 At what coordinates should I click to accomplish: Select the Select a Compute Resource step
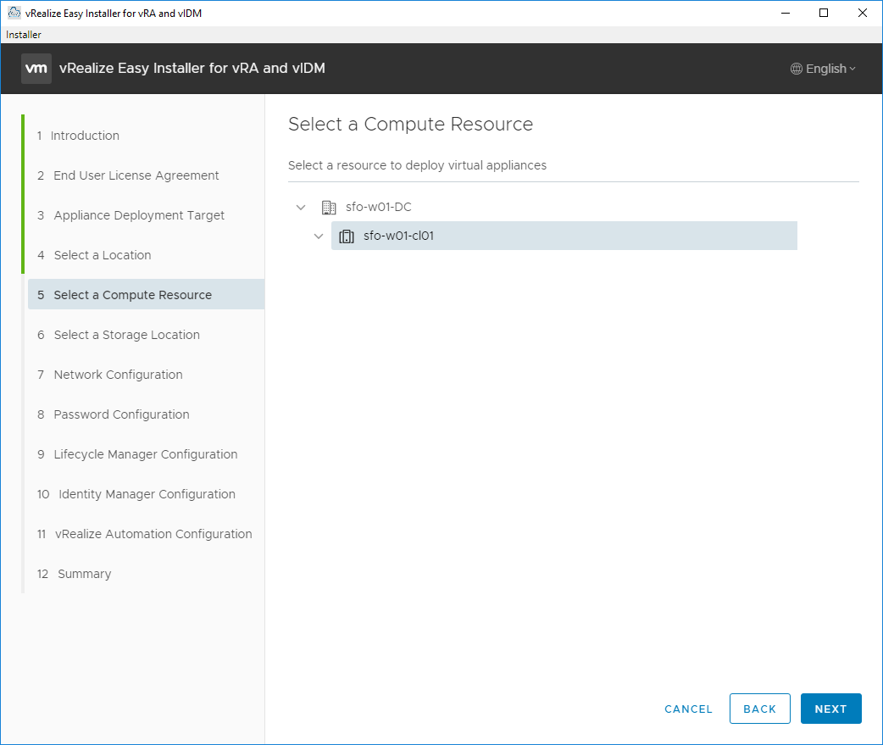click(147, 294)
